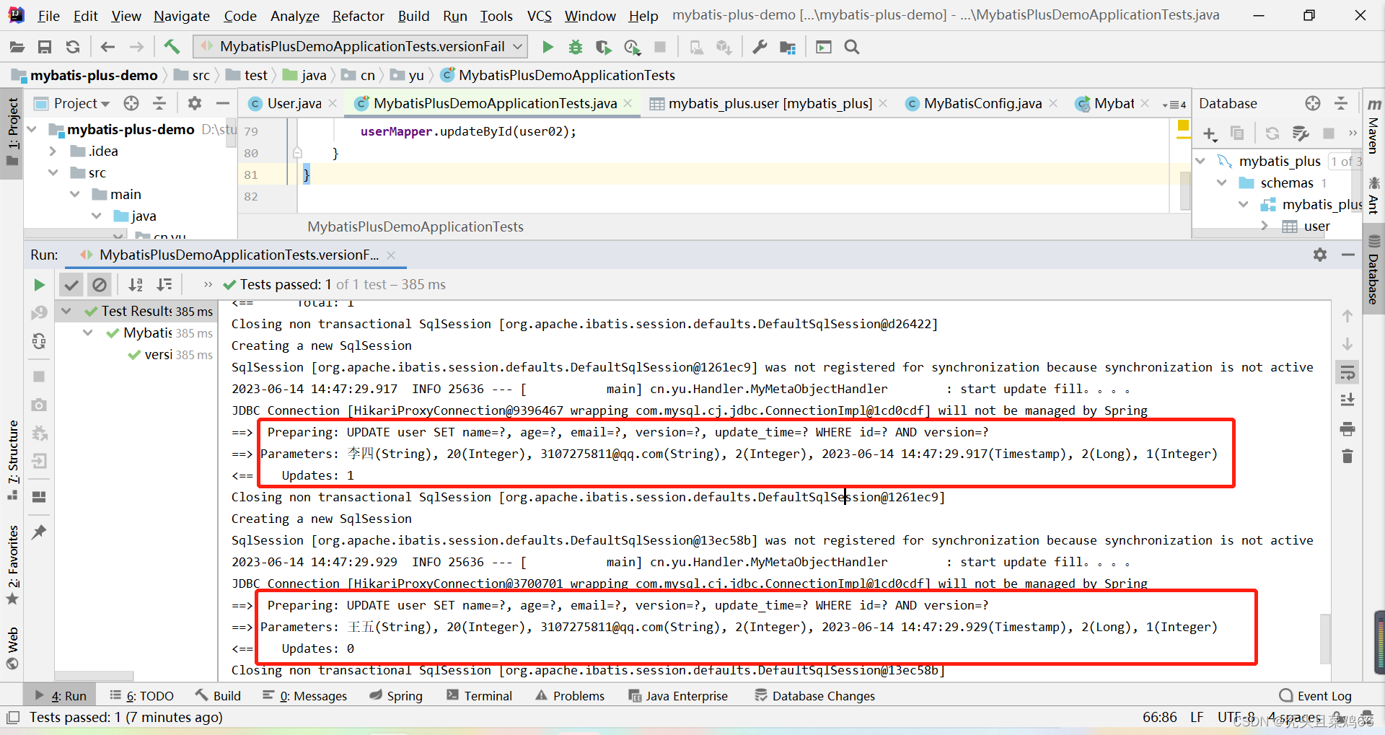This screenshot has height=735, width=1385.
Task: Pin the Run tab
Action: (x=39, y=532)
